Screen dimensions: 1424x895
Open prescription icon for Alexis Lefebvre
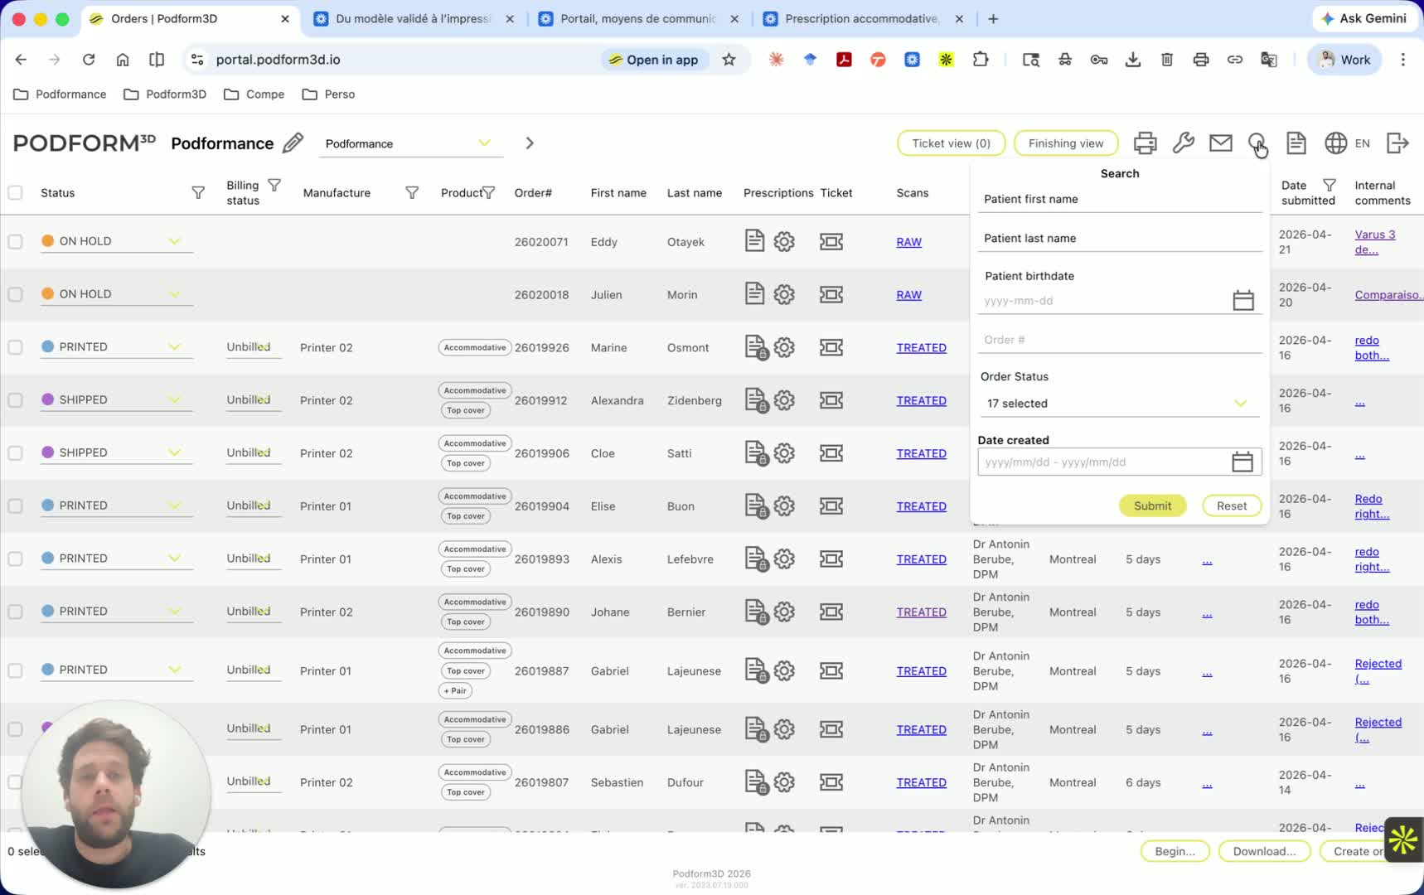point(756,559)
